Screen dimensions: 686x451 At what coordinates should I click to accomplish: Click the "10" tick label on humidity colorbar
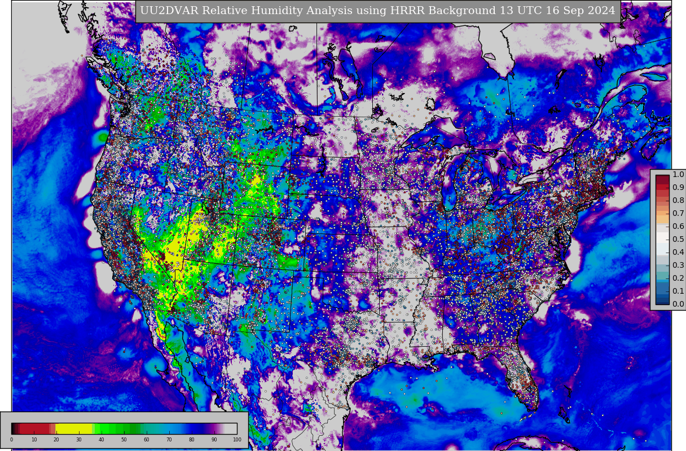point(34,440)
